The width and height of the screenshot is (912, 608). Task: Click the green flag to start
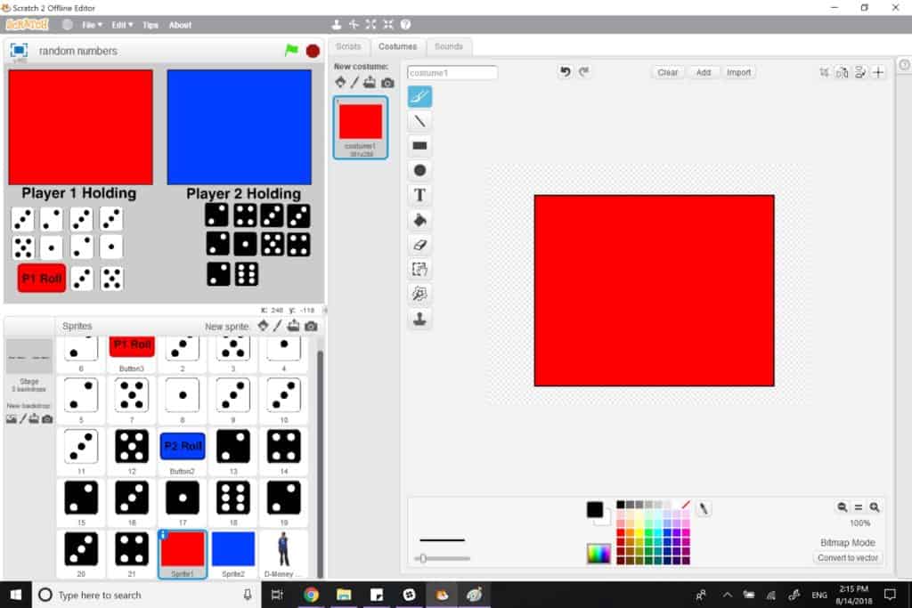pyautogui.click(x=291, y=51)
